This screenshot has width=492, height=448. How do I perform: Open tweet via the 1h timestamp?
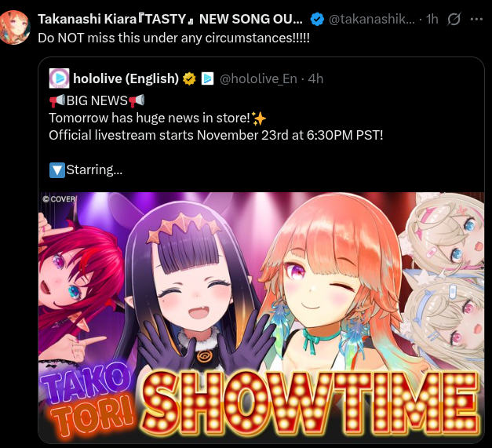click(432, 20)
